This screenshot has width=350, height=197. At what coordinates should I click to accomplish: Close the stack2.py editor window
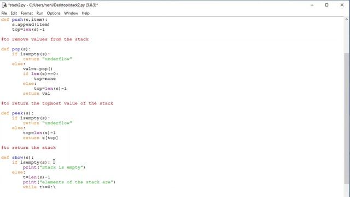(342, 5)
